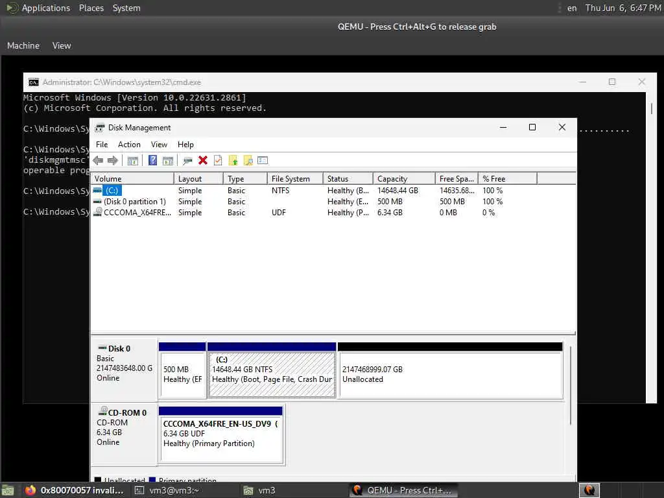Sort by the Status column header
The image size is (664, 498).
(x=348, y=179)
